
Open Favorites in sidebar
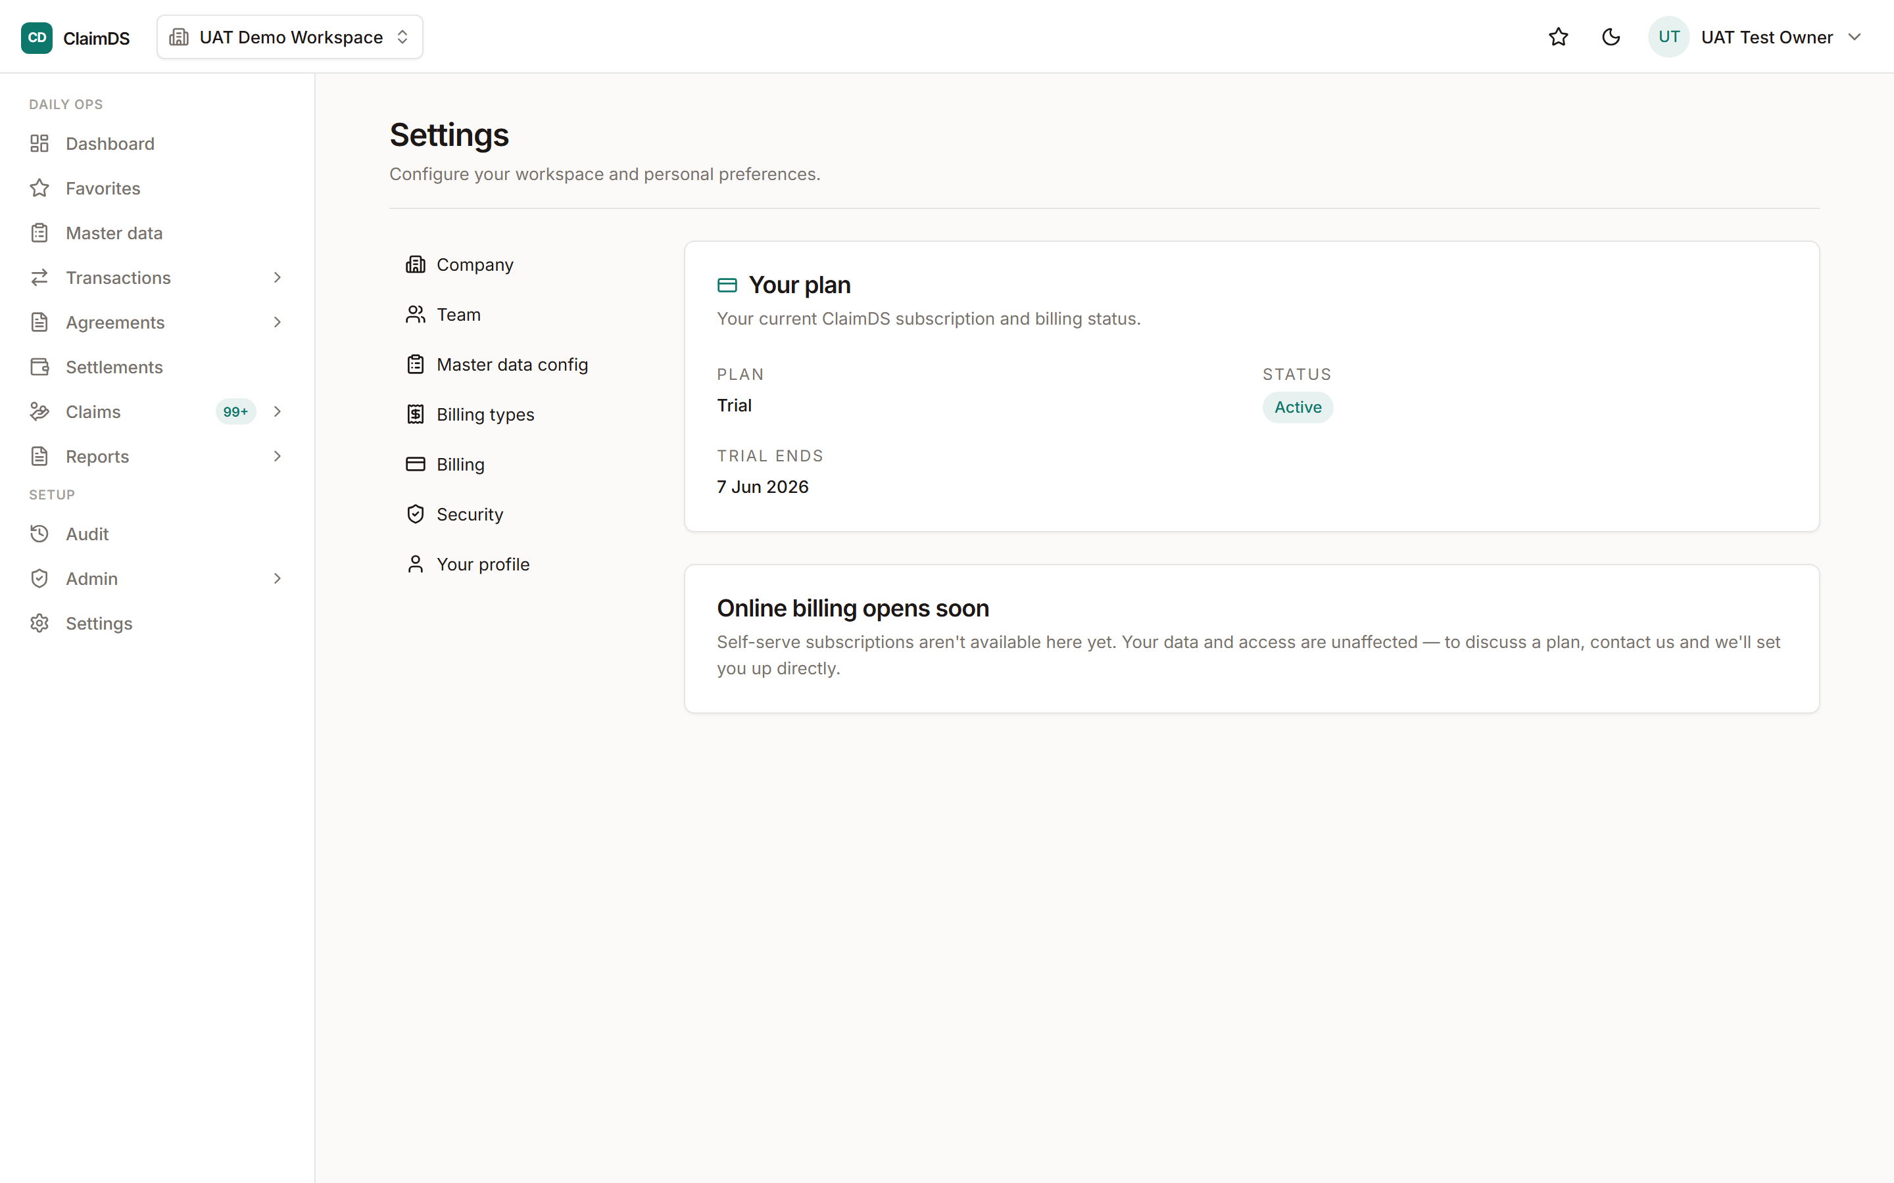pyautogui.click(x=157, y=188)
